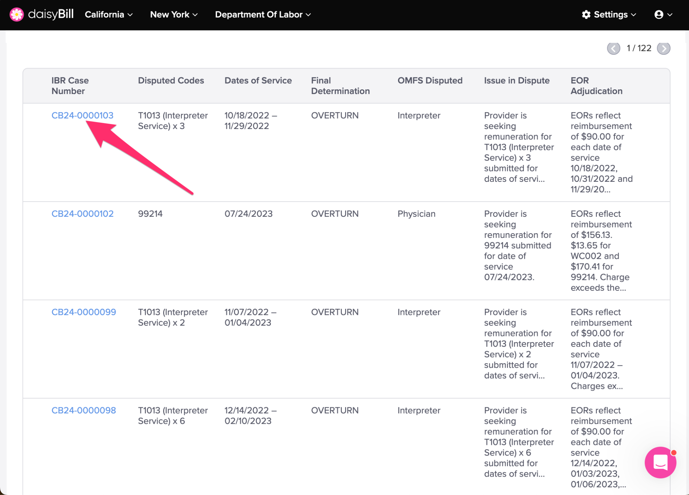Open the Settings gear menu

[x=609, y=14]
